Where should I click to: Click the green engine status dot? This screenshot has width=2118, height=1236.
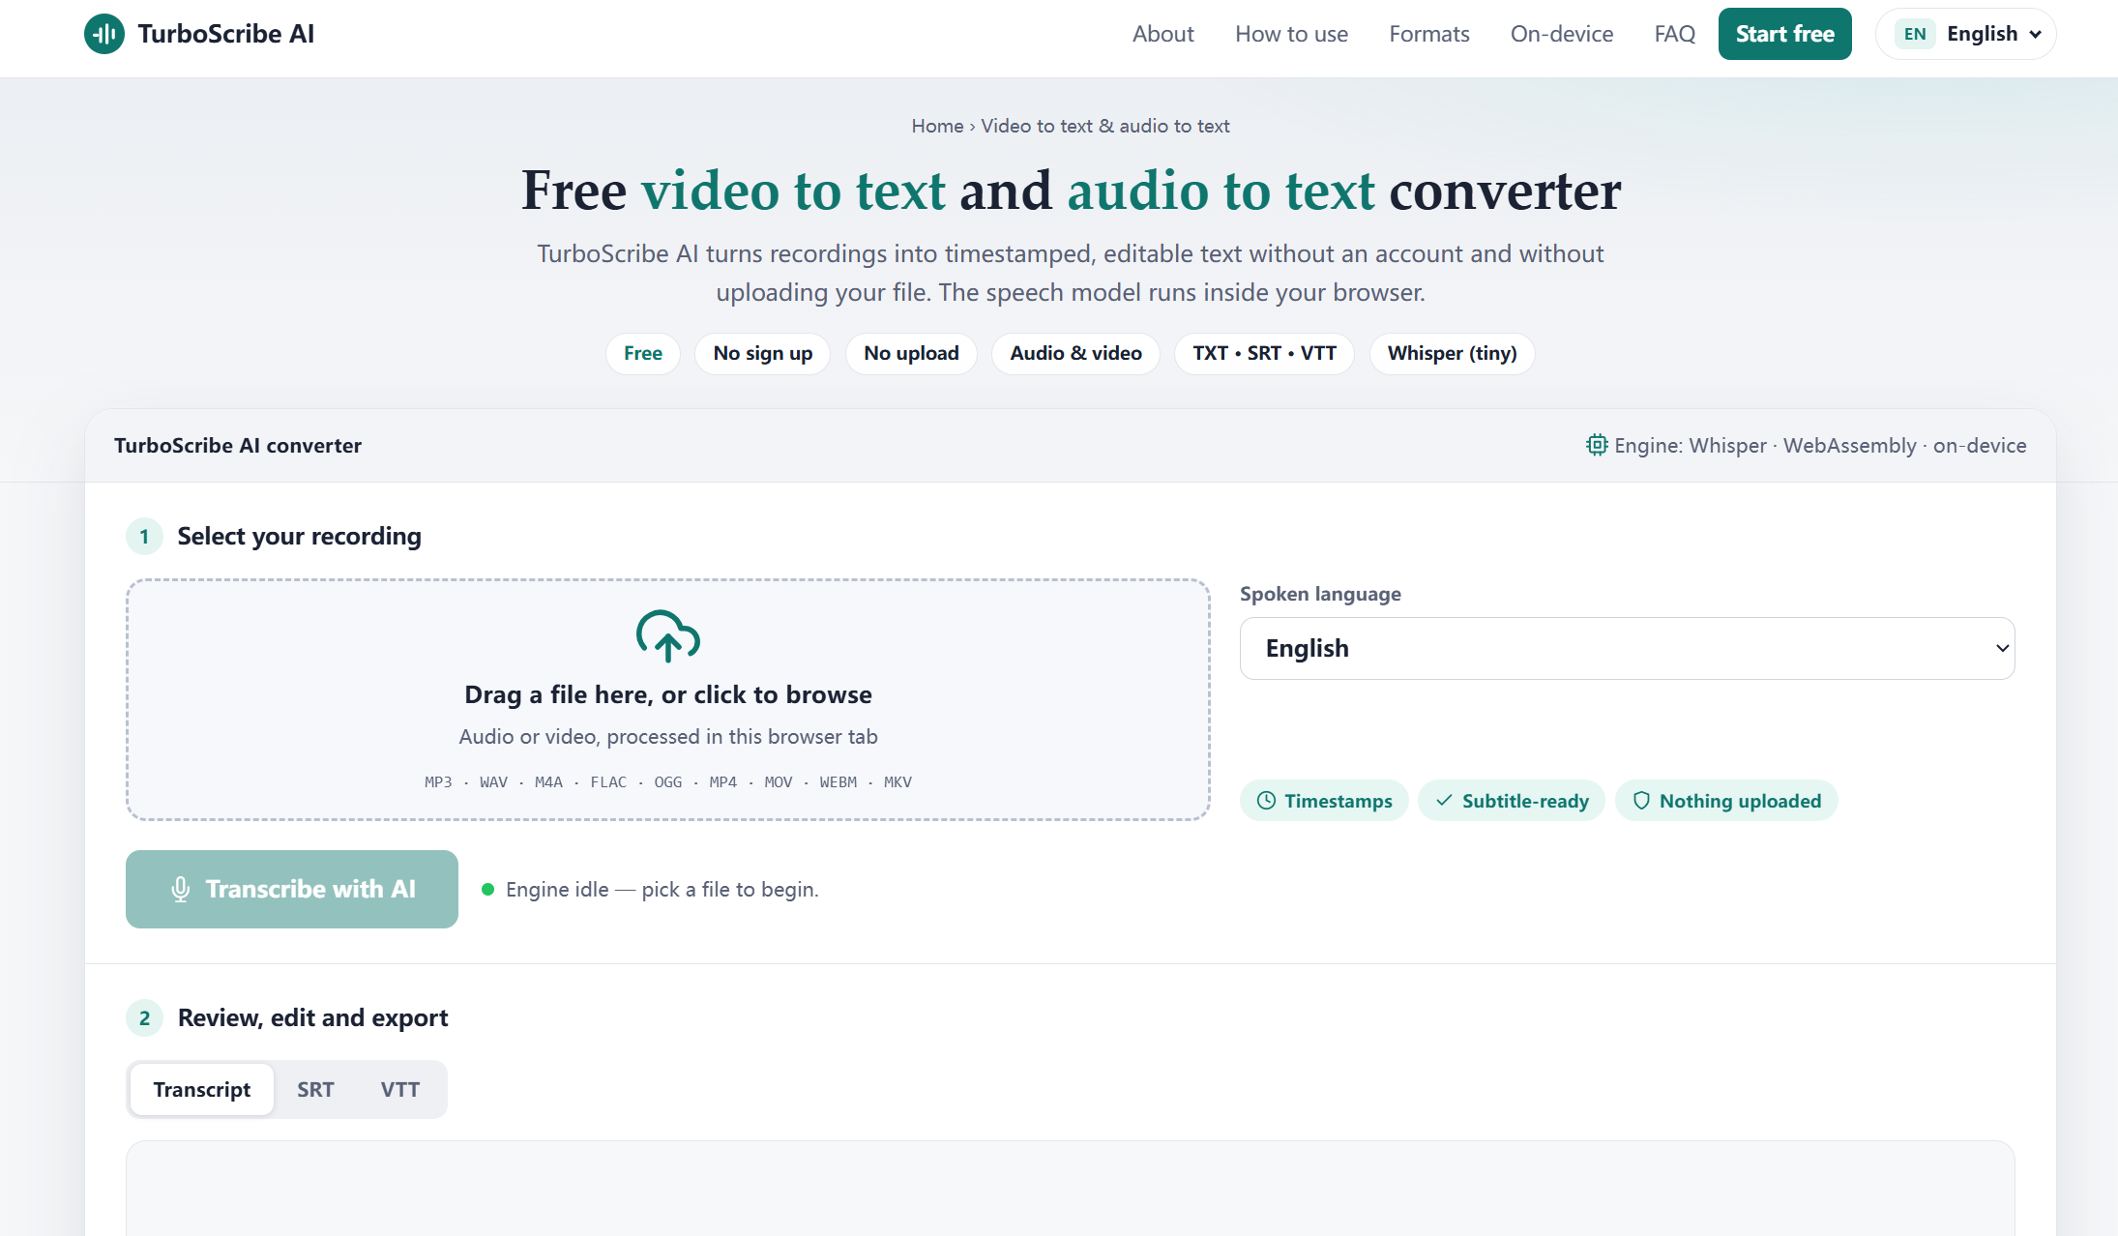point(488,890)
